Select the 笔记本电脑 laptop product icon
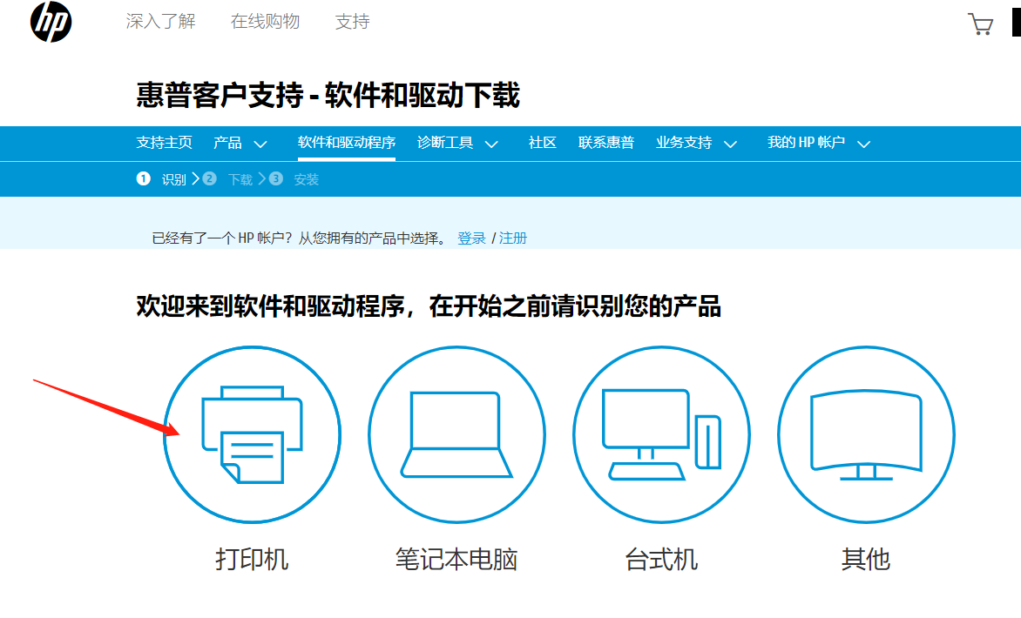Viewport: 1021px width, 618px height. click(x=456, y=433)
